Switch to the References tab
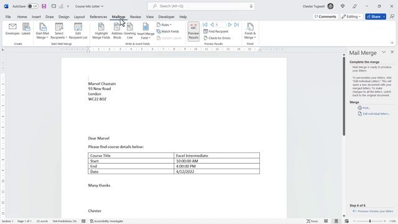 tap(98, 17)
